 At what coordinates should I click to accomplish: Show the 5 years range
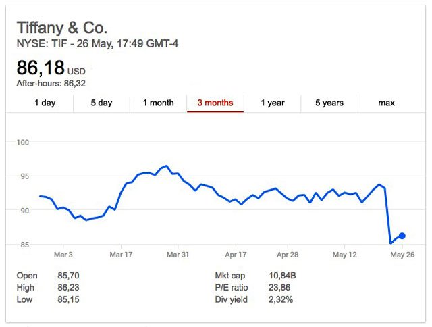329,103
